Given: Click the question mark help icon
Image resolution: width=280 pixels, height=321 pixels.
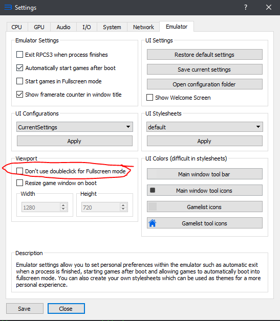Looking at the screenshot, I should pyautogui.click(x=246, y=8).
